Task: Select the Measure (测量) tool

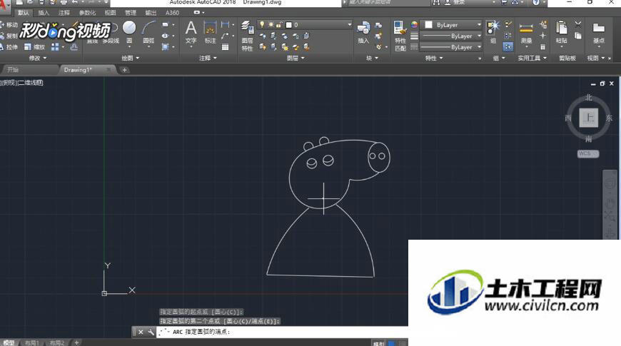Action: tap(526, 33)
